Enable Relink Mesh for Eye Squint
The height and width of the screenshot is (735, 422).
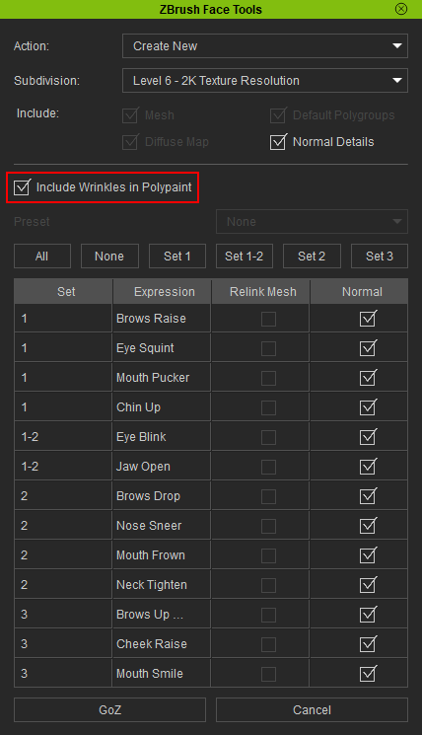pos(268,348)
